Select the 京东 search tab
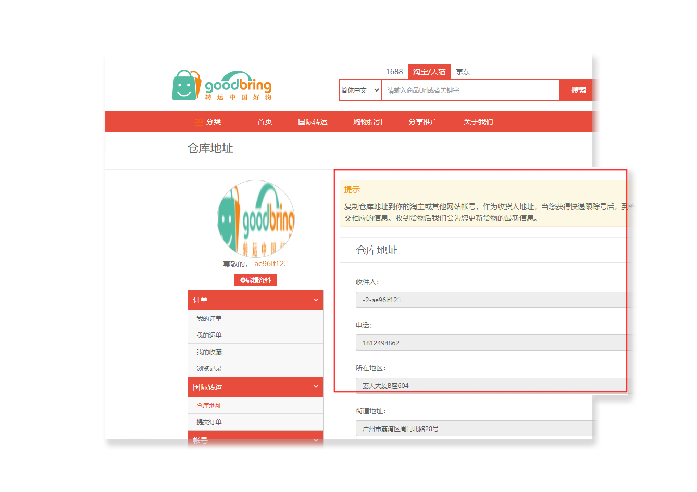This screenshot has width=697, height=492. 463,72
